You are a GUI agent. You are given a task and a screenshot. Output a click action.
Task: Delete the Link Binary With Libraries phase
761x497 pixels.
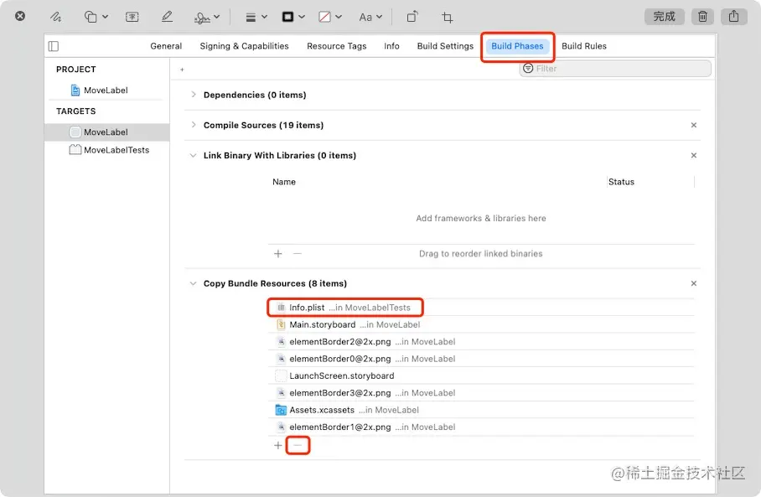694,155
